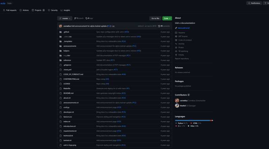Screen dimensions: 269x149
Task: Click the eye icon beside 13 watching
Action: click(x=176, y=51)
